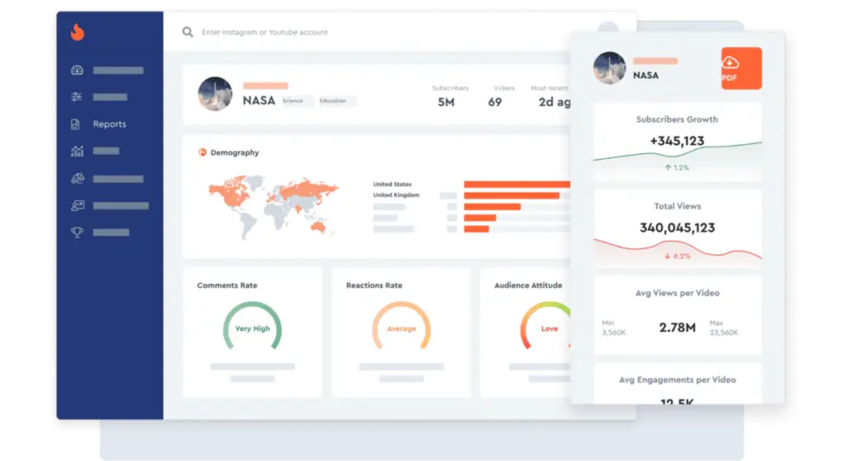Click the Avg Engagements per Video heading

[678, 380]
